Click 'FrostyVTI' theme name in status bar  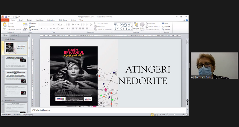[x=17, y=115]
